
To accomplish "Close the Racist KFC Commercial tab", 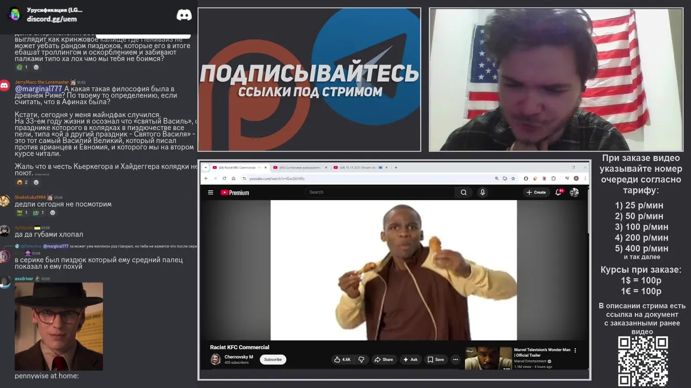I will [266, 168].
